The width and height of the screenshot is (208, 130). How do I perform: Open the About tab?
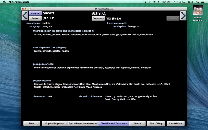tap(31, 123)
